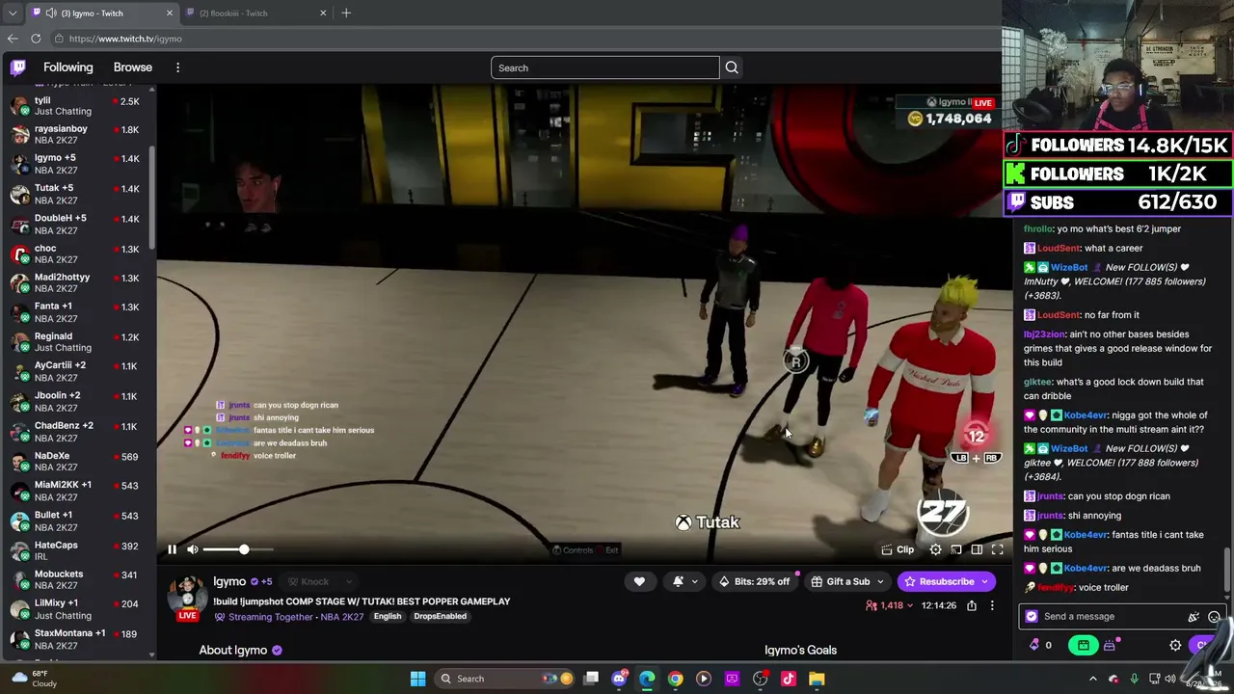
Task: Share the stream with the share icon
Action: tap(972, 605)
